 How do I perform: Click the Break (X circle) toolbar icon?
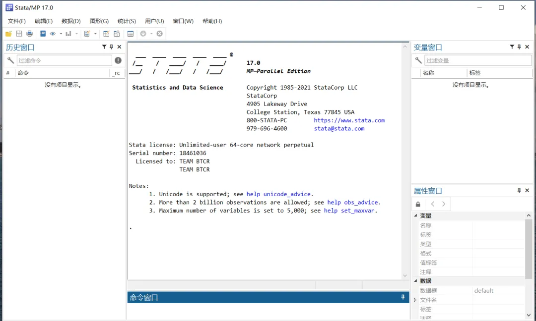click(x=160, y=33)
